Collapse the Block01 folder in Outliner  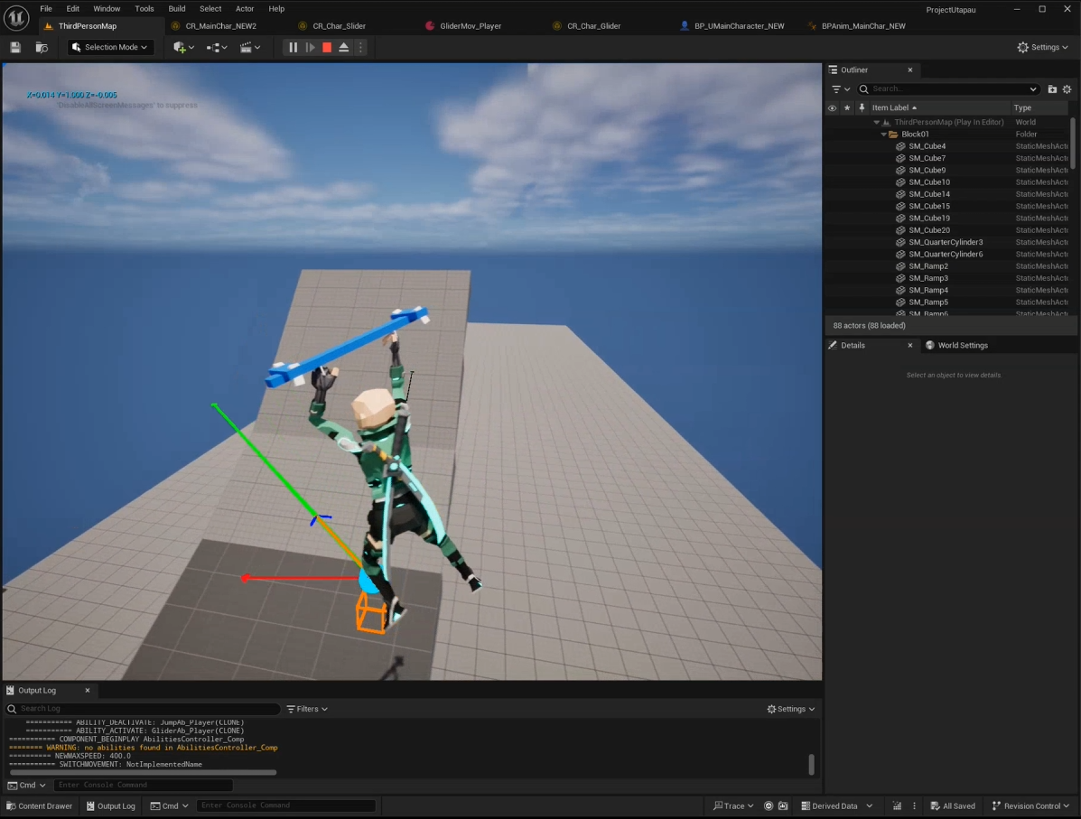click(884, 135)
